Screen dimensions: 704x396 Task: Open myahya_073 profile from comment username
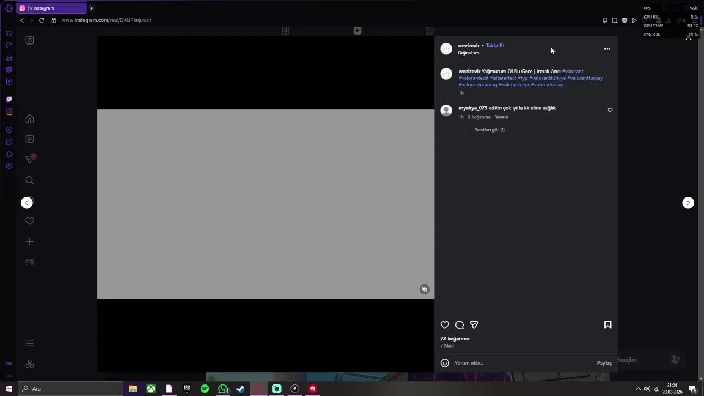473,108
